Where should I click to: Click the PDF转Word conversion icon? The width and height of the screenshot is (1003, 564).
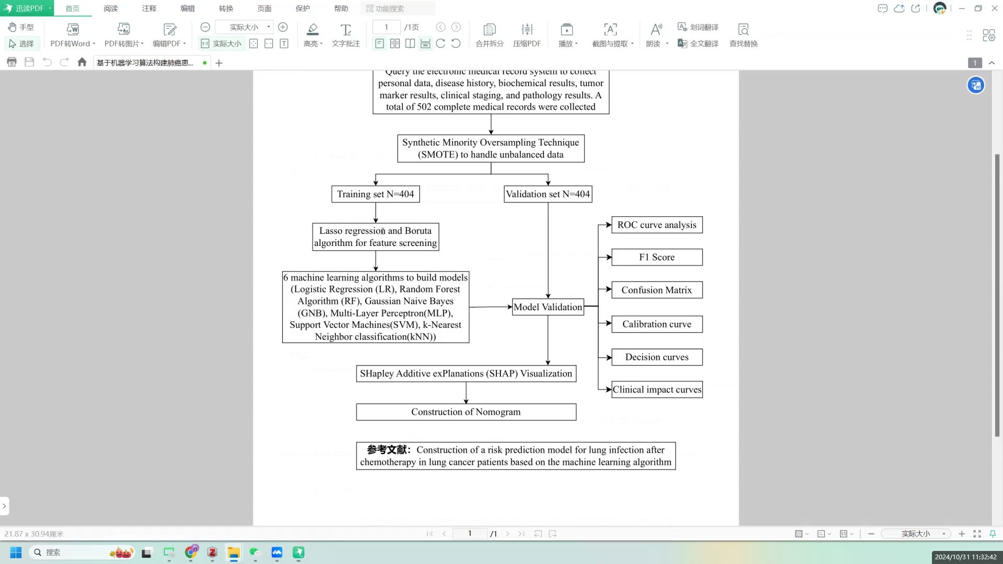pos(72,29)
